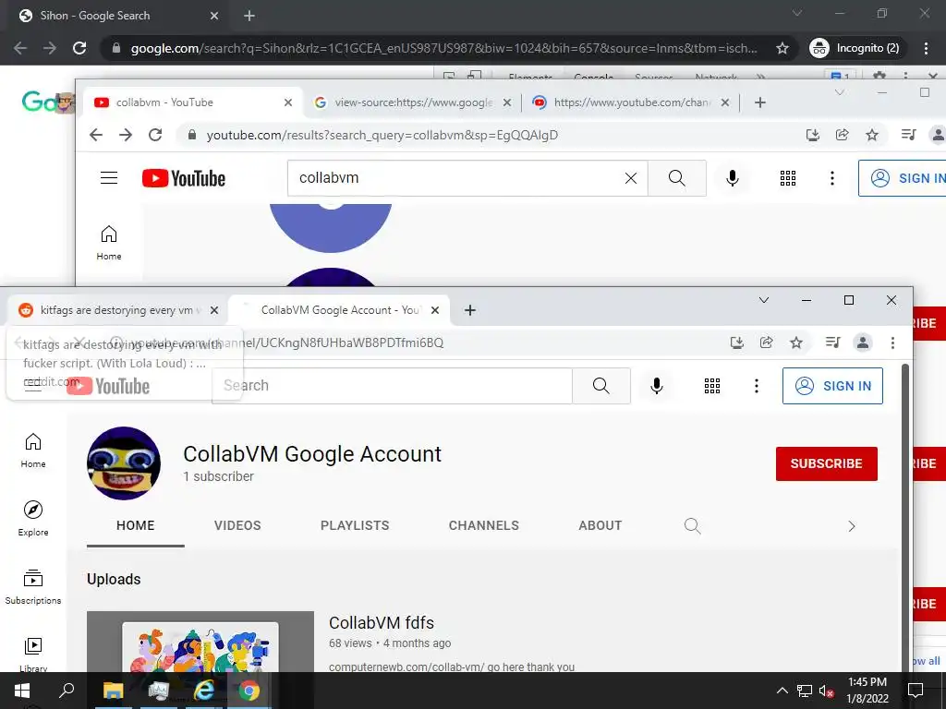Click the search magnifier button on channel page
This screenshot has width=946, height=709.
click(x=600, y=386)
